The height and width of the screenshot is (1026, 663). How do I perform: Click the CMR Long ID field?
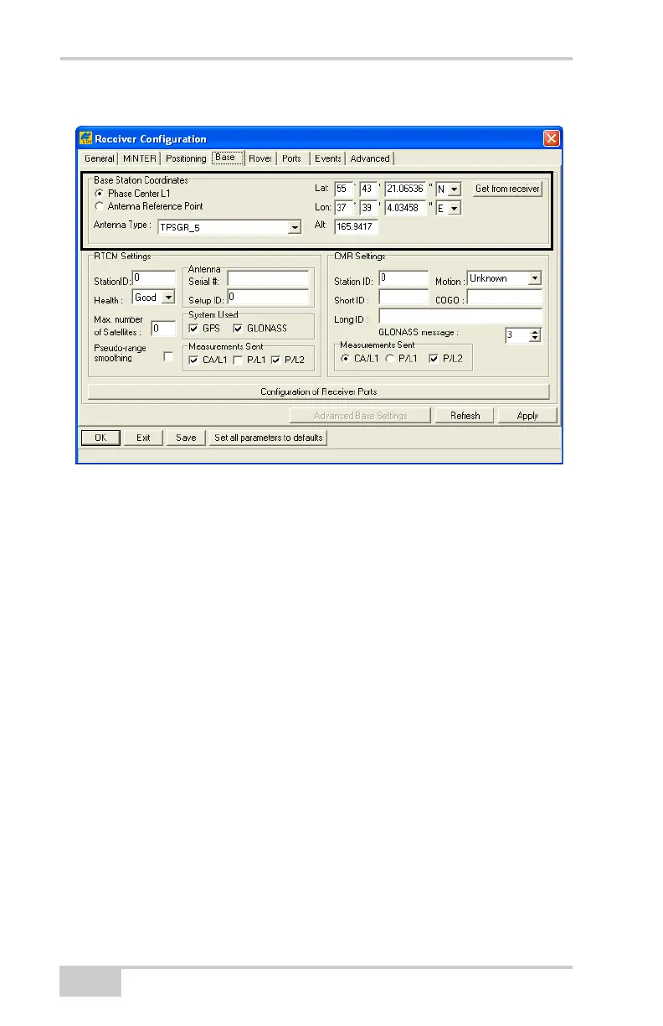[x=460, y=316]
